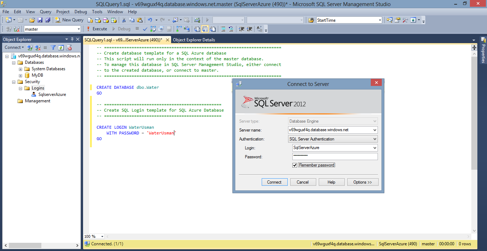Click the Find in Files icon beside StartTime
Image resolution: width=487 pixels, height=251 pixels.
[x=311, y=20]
